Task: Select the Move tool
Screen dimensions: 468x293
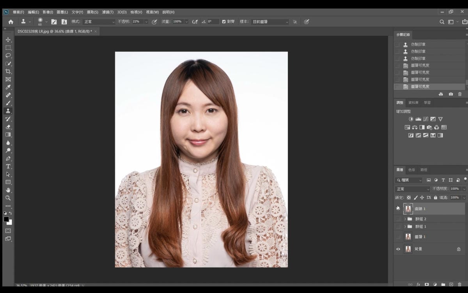Action: [x=8, y=40]
